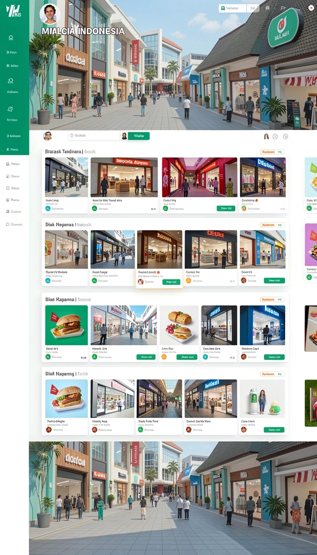Image resolution: width=317 pixels, height=555 pixels.
Task: Click the round icon at the top bar's far edge
Action: coord(311,7)
